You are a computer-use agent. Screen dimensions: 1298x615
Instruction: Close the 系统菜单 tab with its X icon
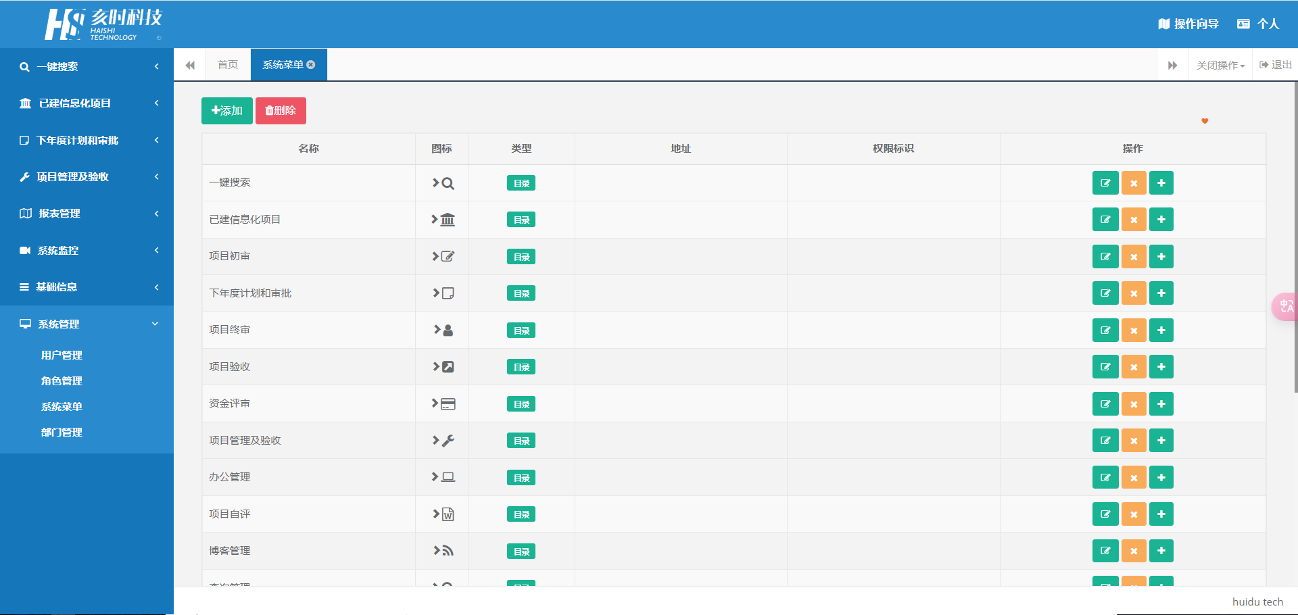tap(311, 65)
